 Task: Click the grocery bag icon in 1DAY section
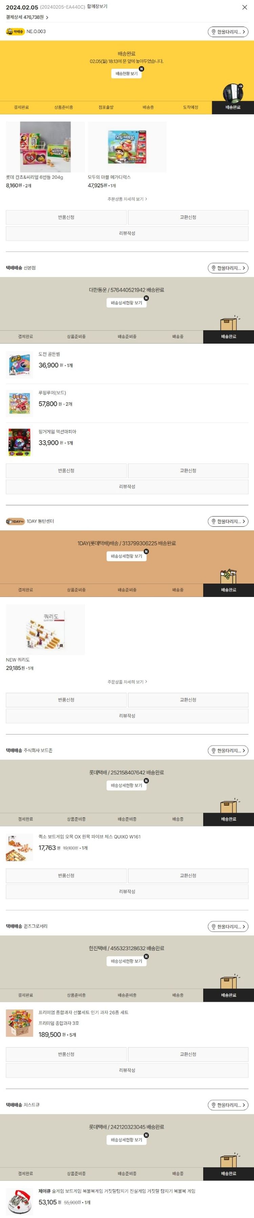point(229,576)
